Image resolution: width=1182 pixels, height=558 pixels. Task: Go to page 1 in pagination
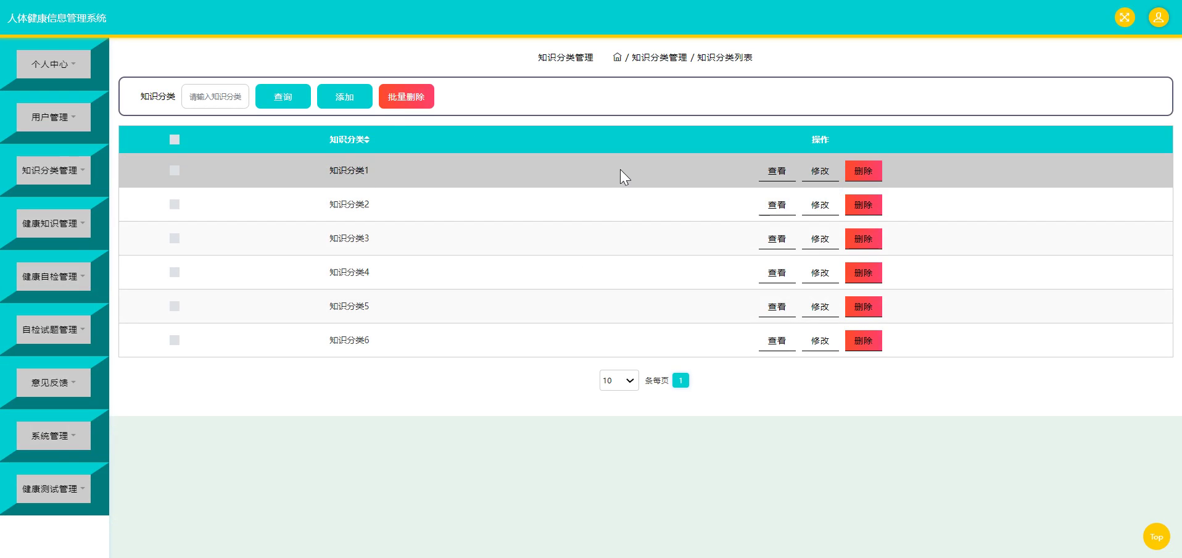680,380
